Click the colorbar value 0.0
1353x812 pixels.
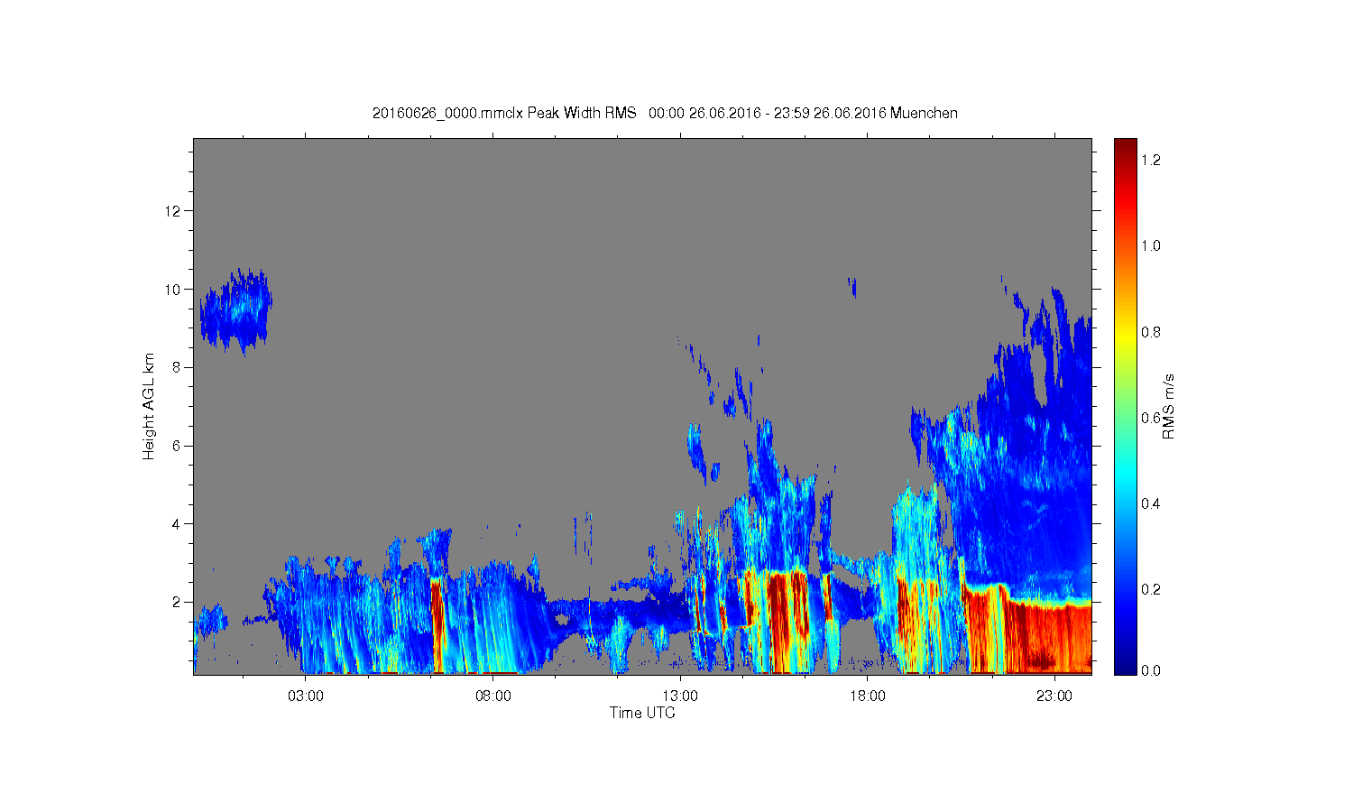coord(1150,670)
